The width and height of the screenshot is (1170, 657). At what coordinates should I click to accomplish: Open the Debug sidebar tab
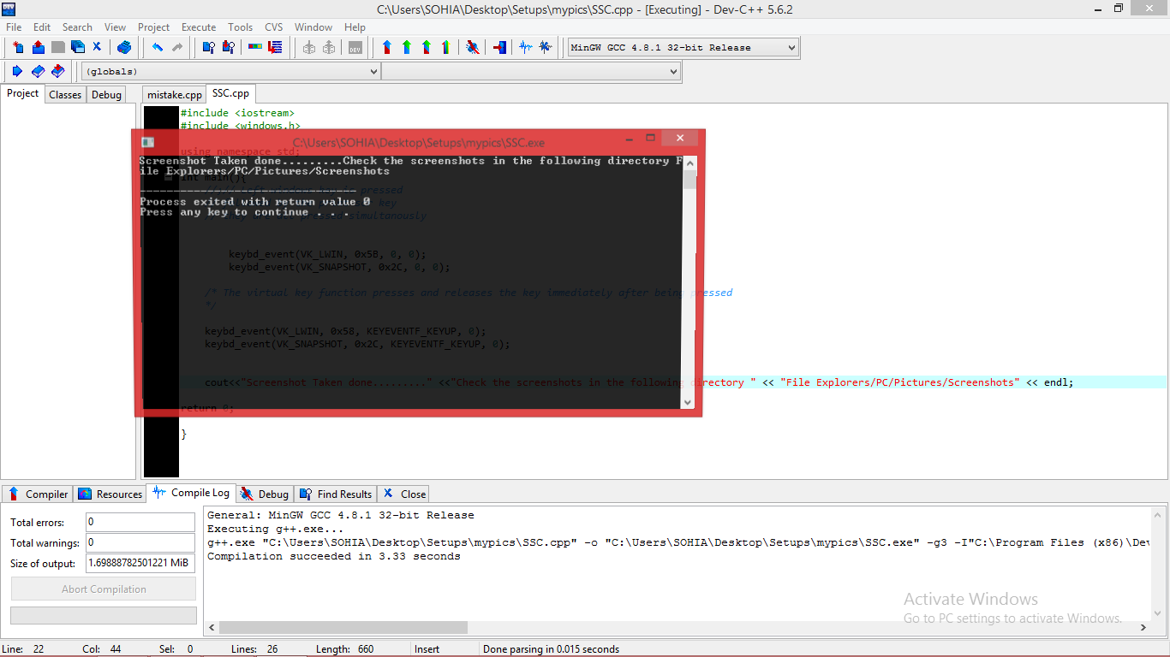(106, 95)
